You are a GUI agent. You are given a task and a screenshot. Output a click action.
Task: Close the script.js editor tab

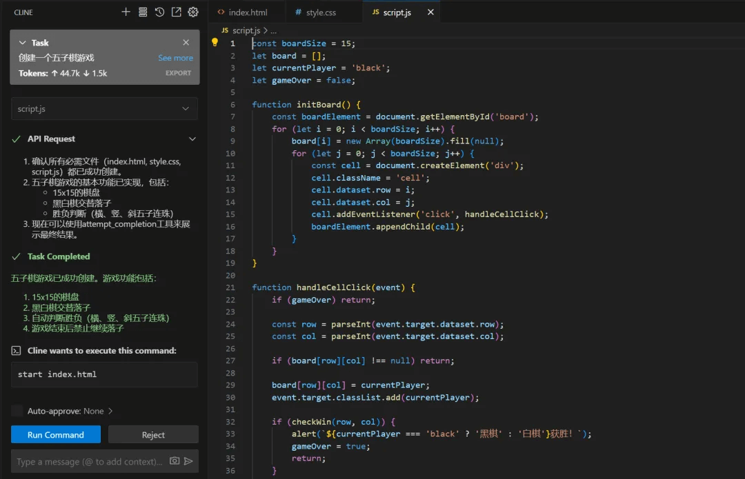click(x=430, y=12)
